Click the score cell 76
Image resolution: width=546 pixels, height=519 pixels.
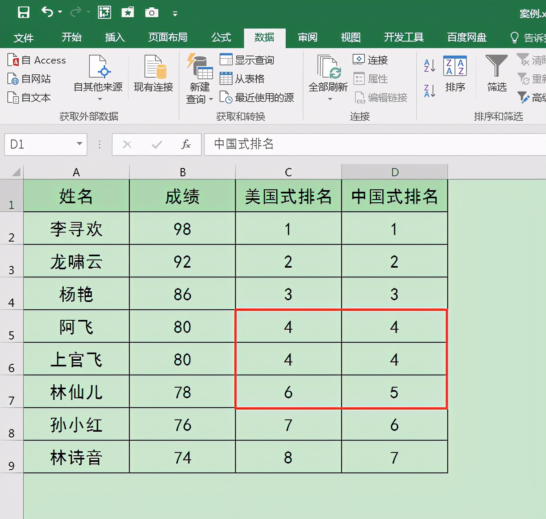182,424
